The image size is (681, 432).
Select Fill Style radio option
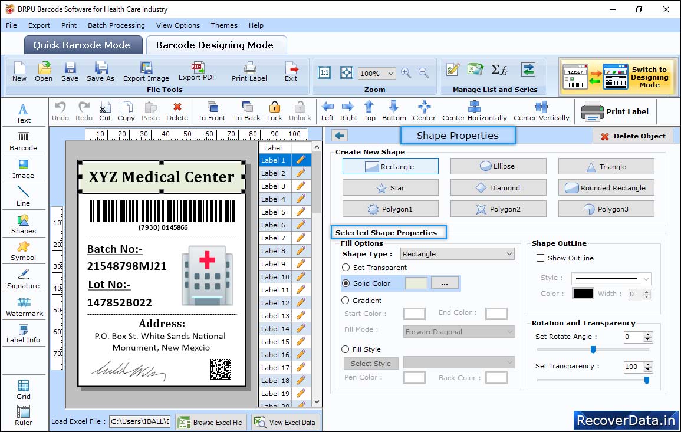(x=346, y=349)
